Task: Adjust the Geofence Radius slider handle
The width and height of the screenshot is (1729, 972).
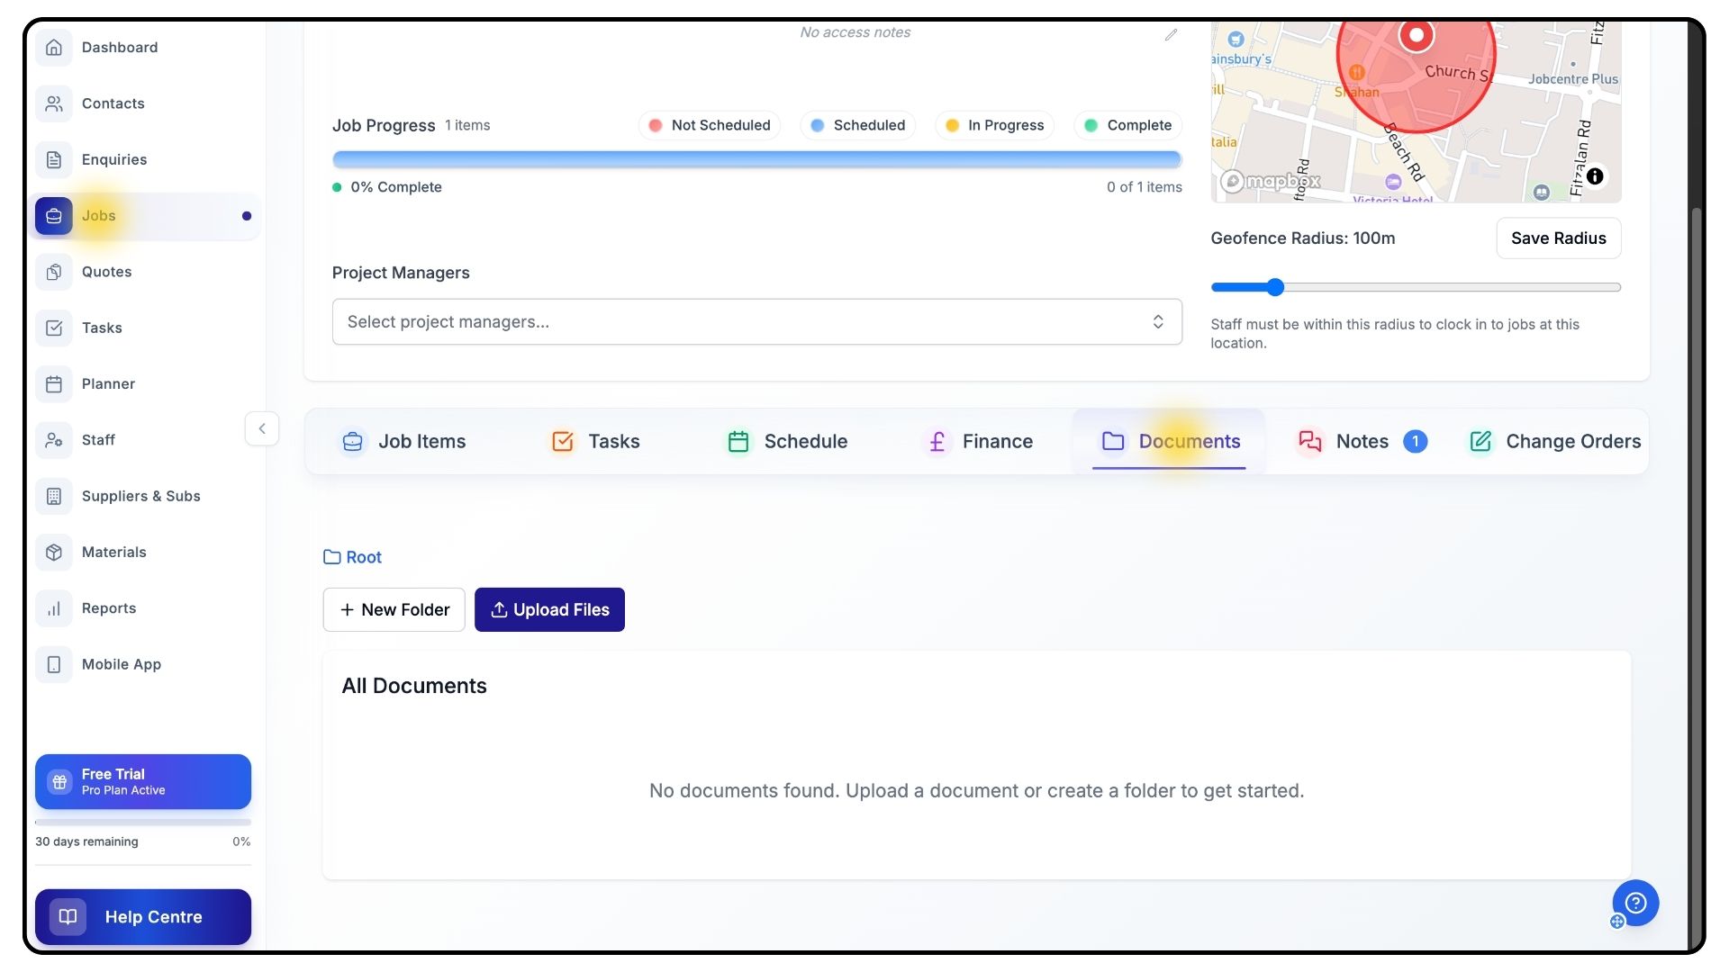Action: (x=1275, y=288)
